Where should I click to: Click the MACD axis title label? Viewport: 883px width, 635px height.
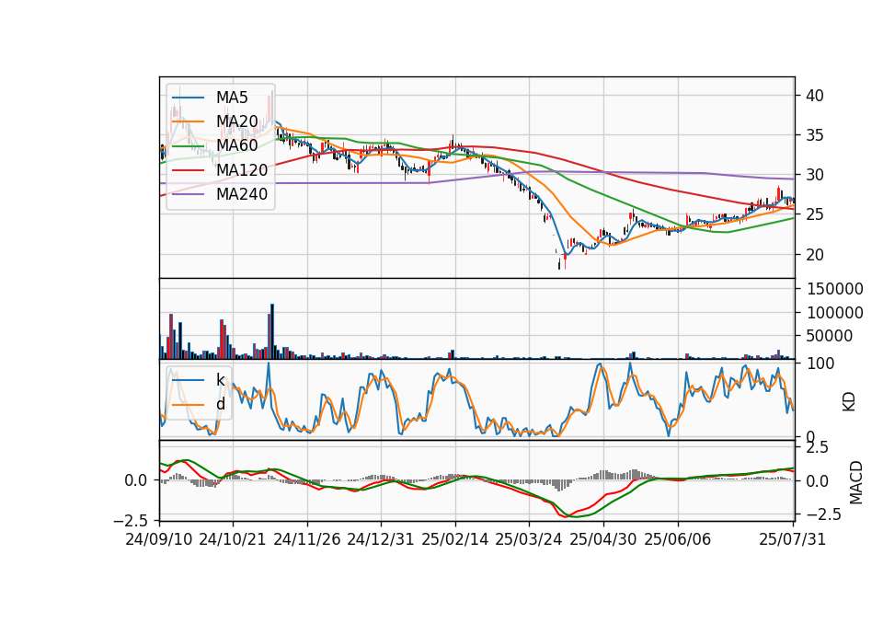[856, 482]
